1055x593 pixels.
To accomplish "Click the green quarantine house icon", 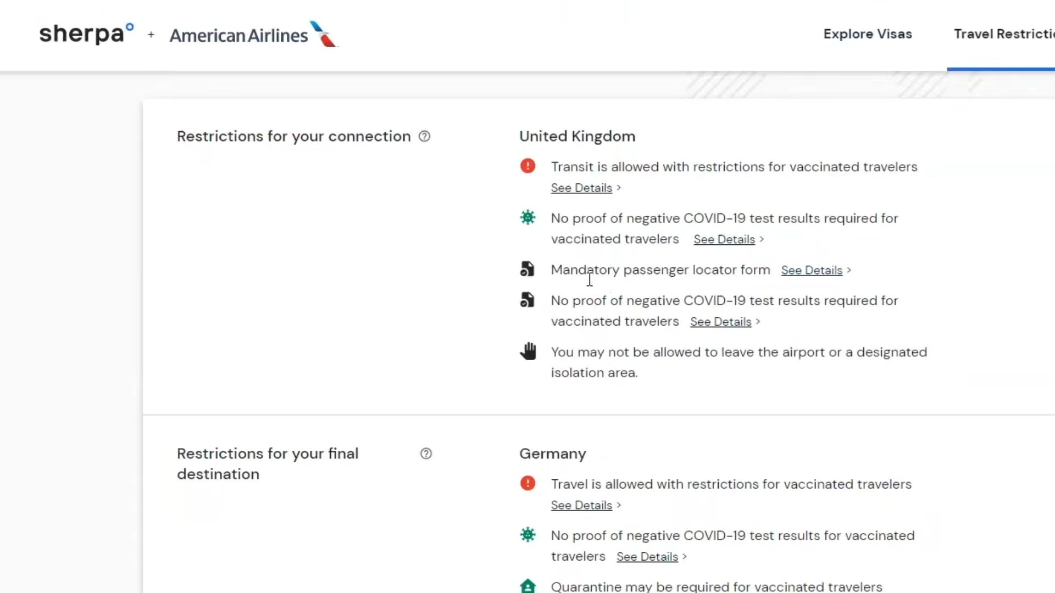I will (x=527, y=586).
